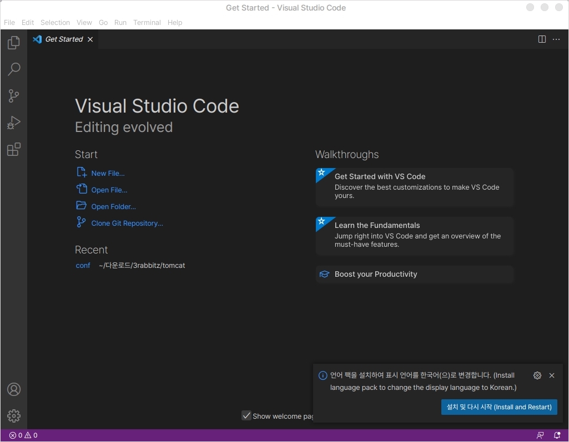Open notification settings gear in language popup
This screenshot has height=442, width=569.
[537, 375]
